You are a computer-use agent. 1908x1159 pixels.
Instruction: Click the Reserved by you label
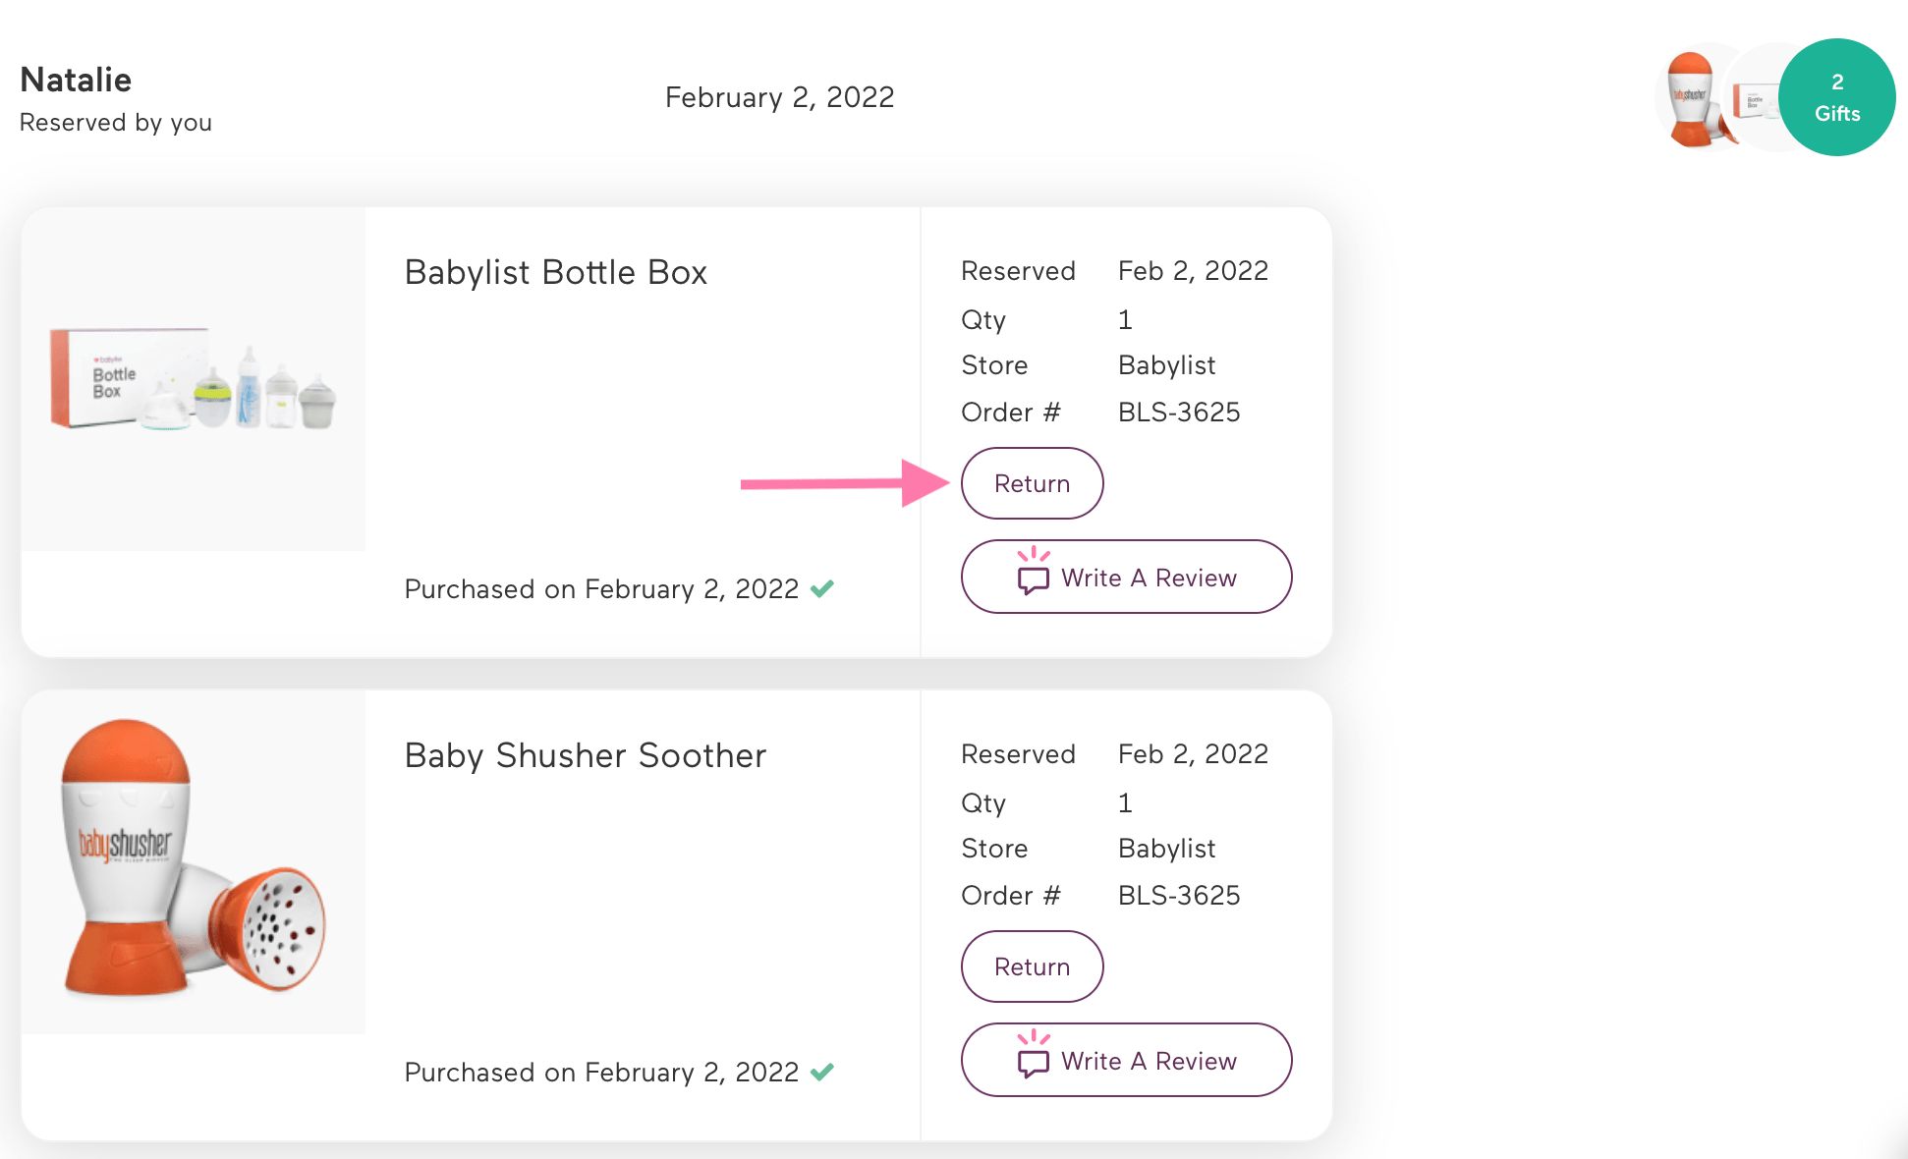(115, 122)
